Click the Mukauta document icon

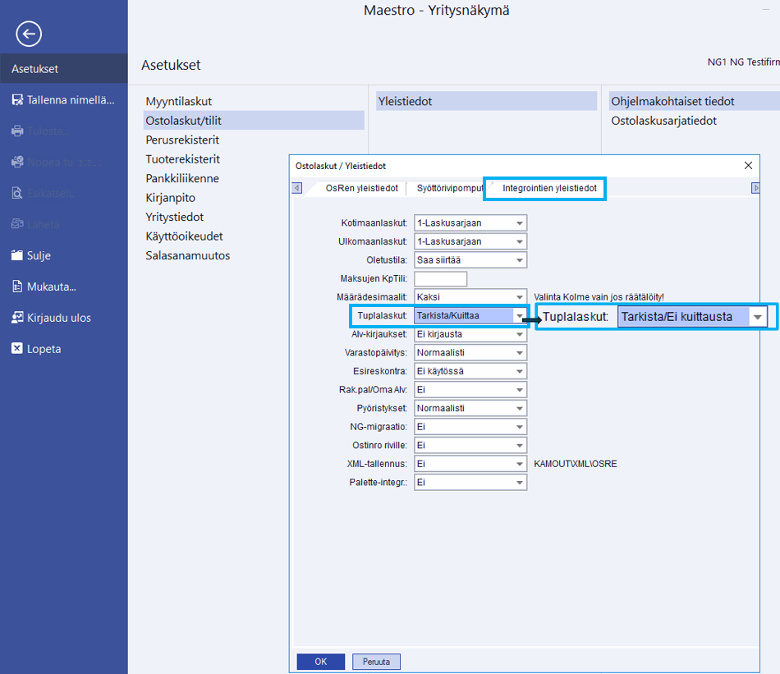pos(17,287)
